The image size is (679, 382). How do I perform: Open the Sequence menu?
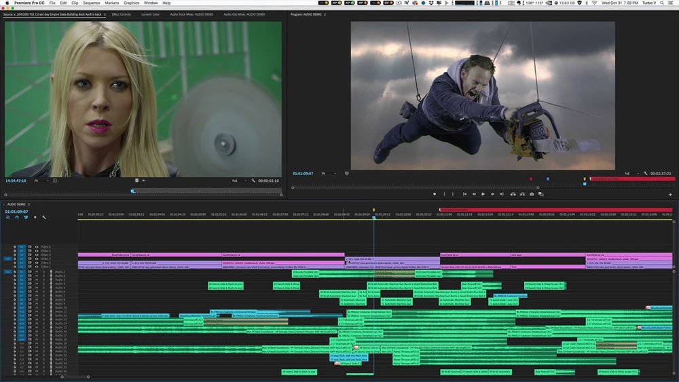click(92, 3)
